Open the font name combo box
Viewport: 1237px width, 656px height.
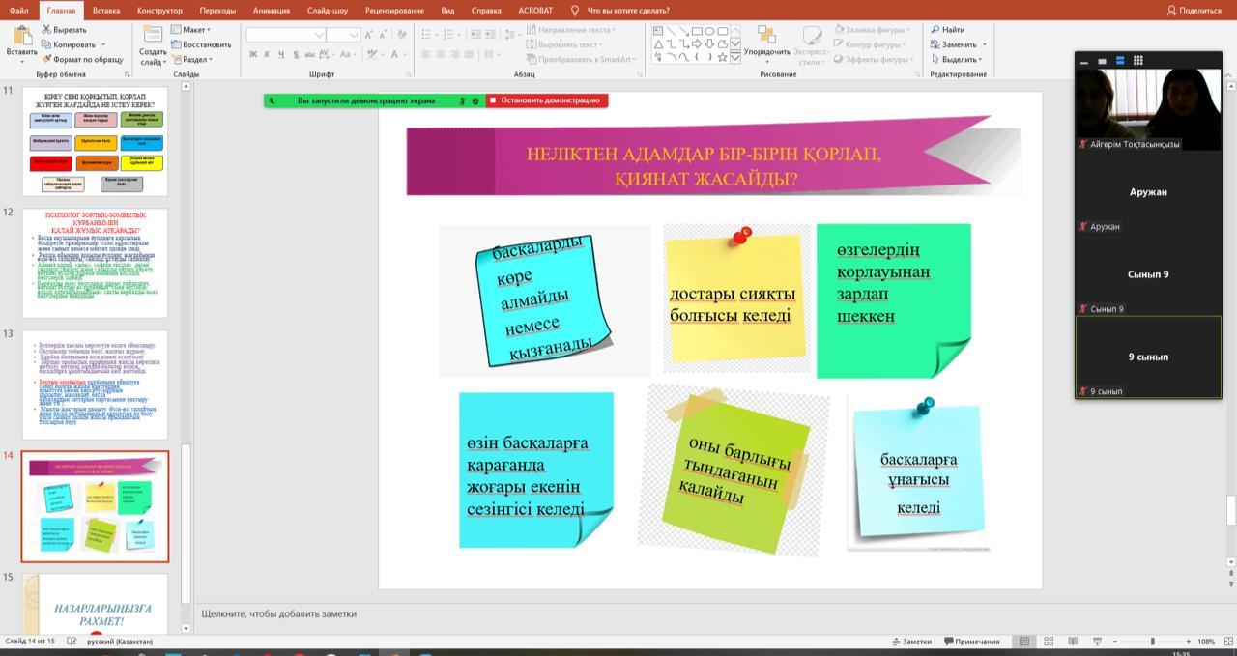point(286,35)
